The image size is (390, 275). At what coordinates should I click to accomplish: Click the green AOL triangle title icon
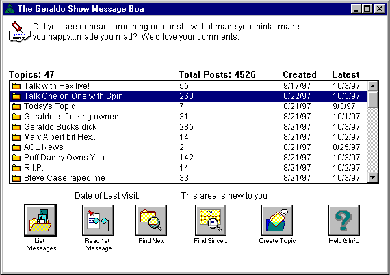10,9
